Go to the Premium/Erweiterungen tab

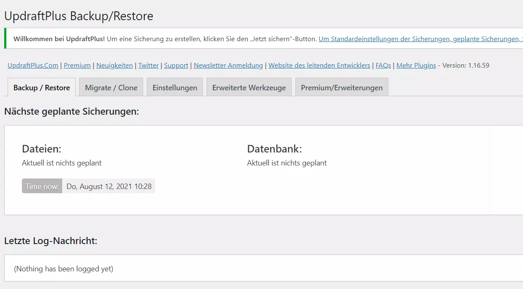(x=342, y=87)
